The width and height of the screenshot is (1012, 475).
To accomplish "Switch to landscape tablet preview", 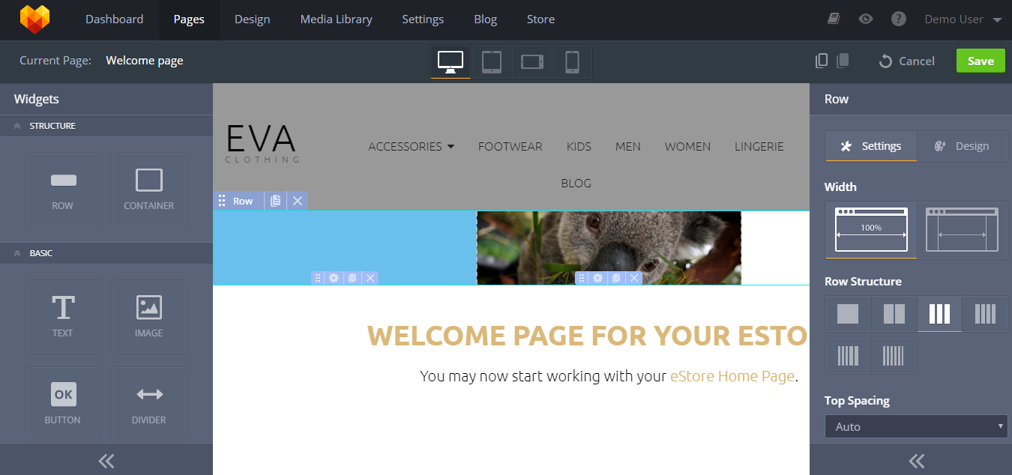I will click(531, 61).
